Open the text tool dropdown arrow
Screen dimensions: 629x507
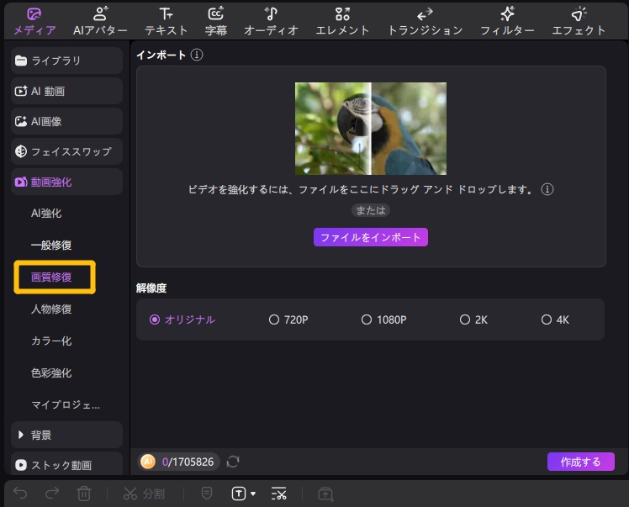coord(253,494)
